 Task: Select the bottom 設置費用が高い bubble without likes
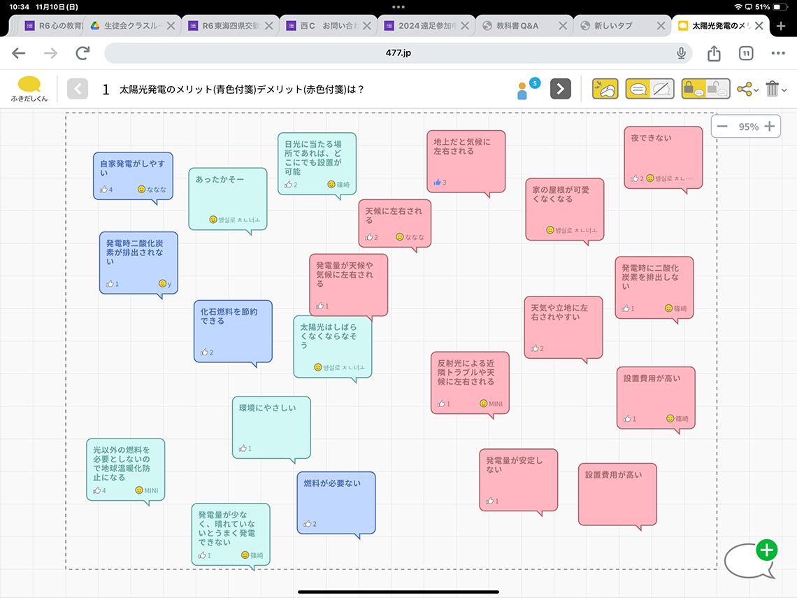[617, 494]
